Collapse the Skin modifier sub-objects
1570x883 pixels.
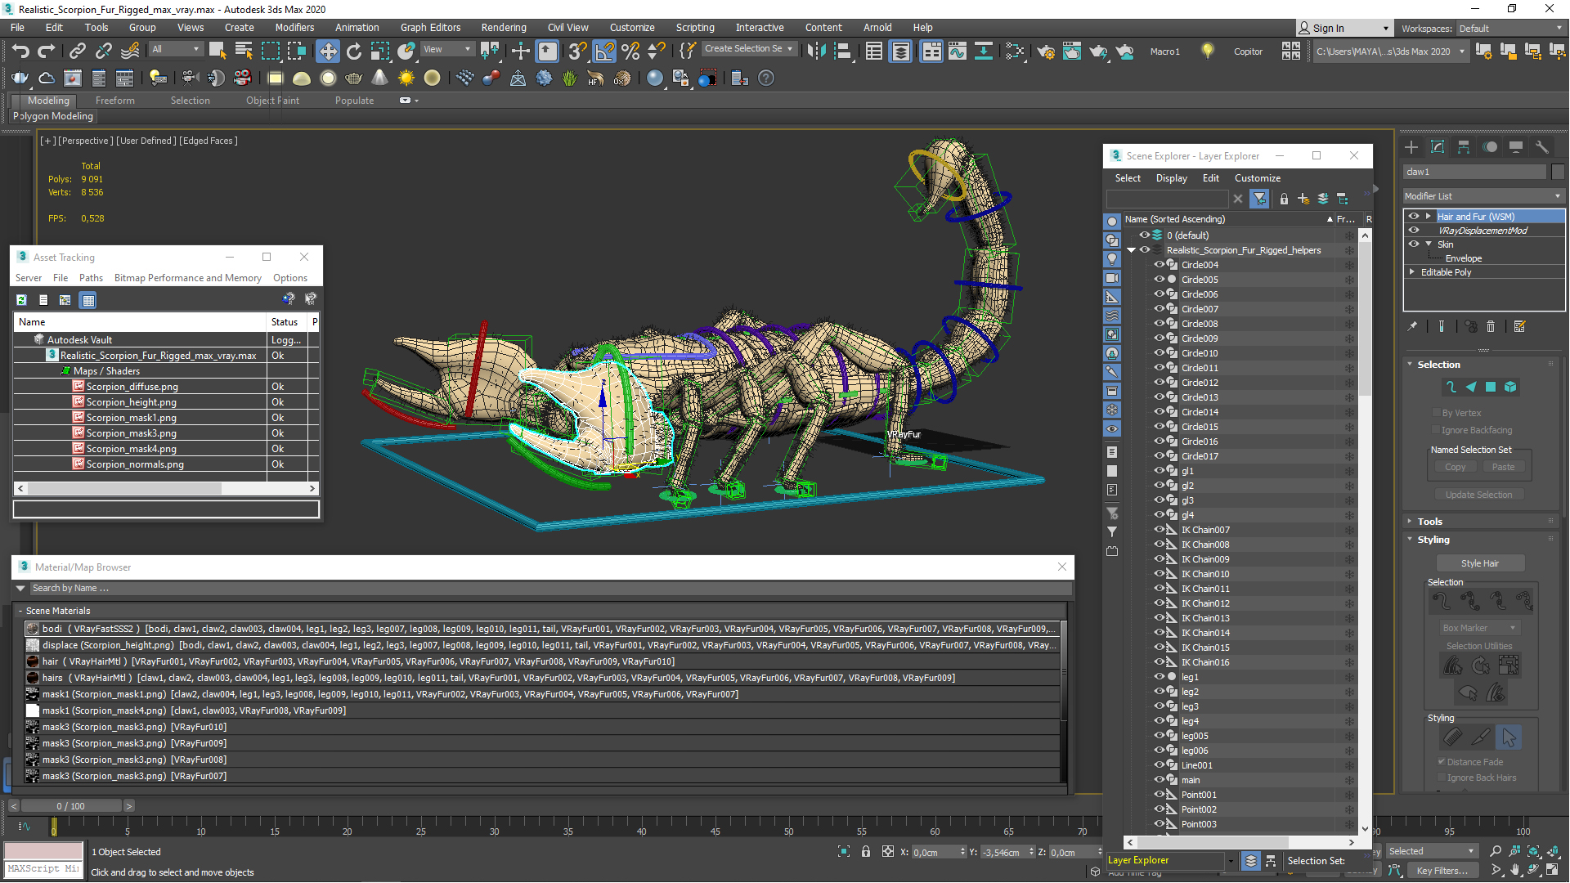click(1429, 244)
